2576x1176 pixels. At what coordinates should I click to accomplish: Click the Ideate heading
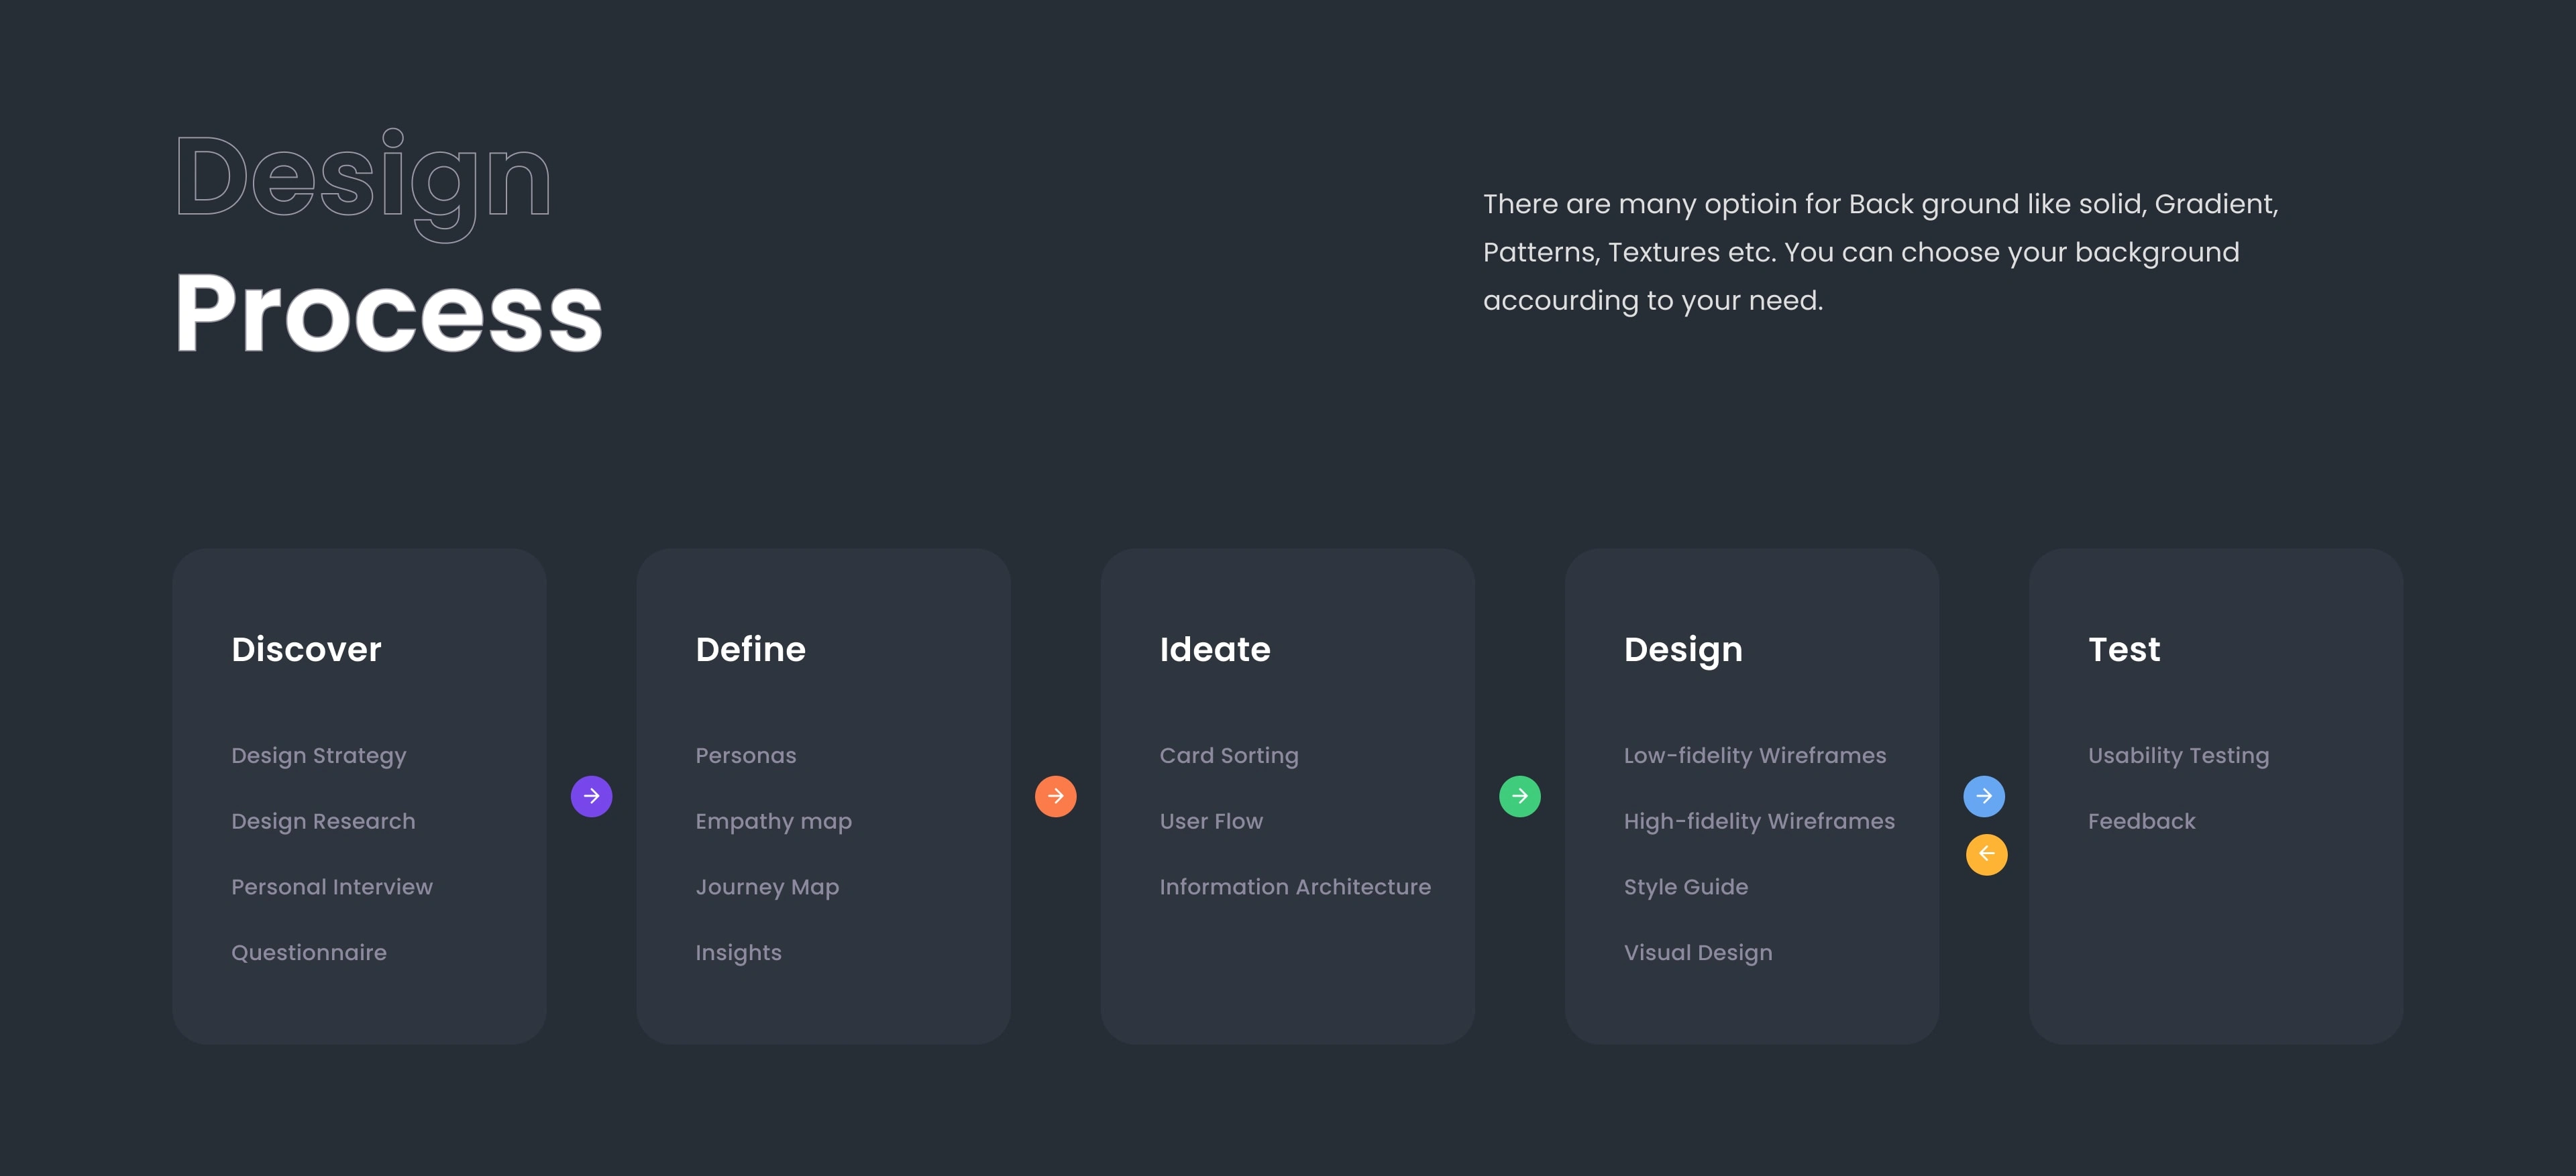[1214, 650]
